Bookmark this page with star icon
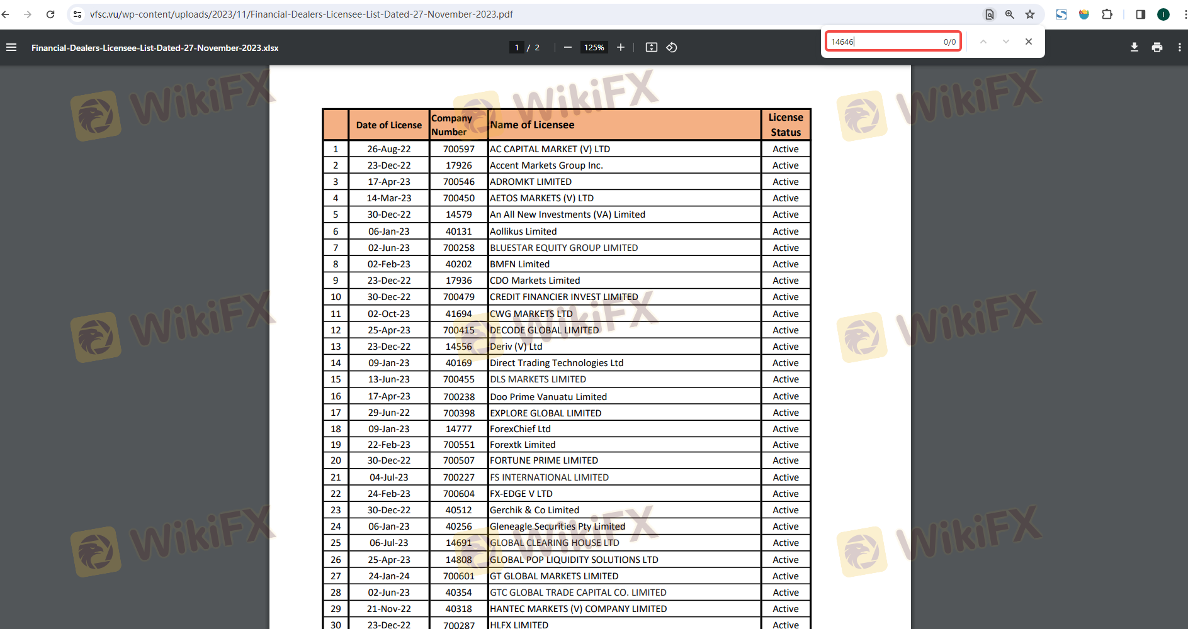The height and width of the screenshot is (629, 1188). (1030, 14)
